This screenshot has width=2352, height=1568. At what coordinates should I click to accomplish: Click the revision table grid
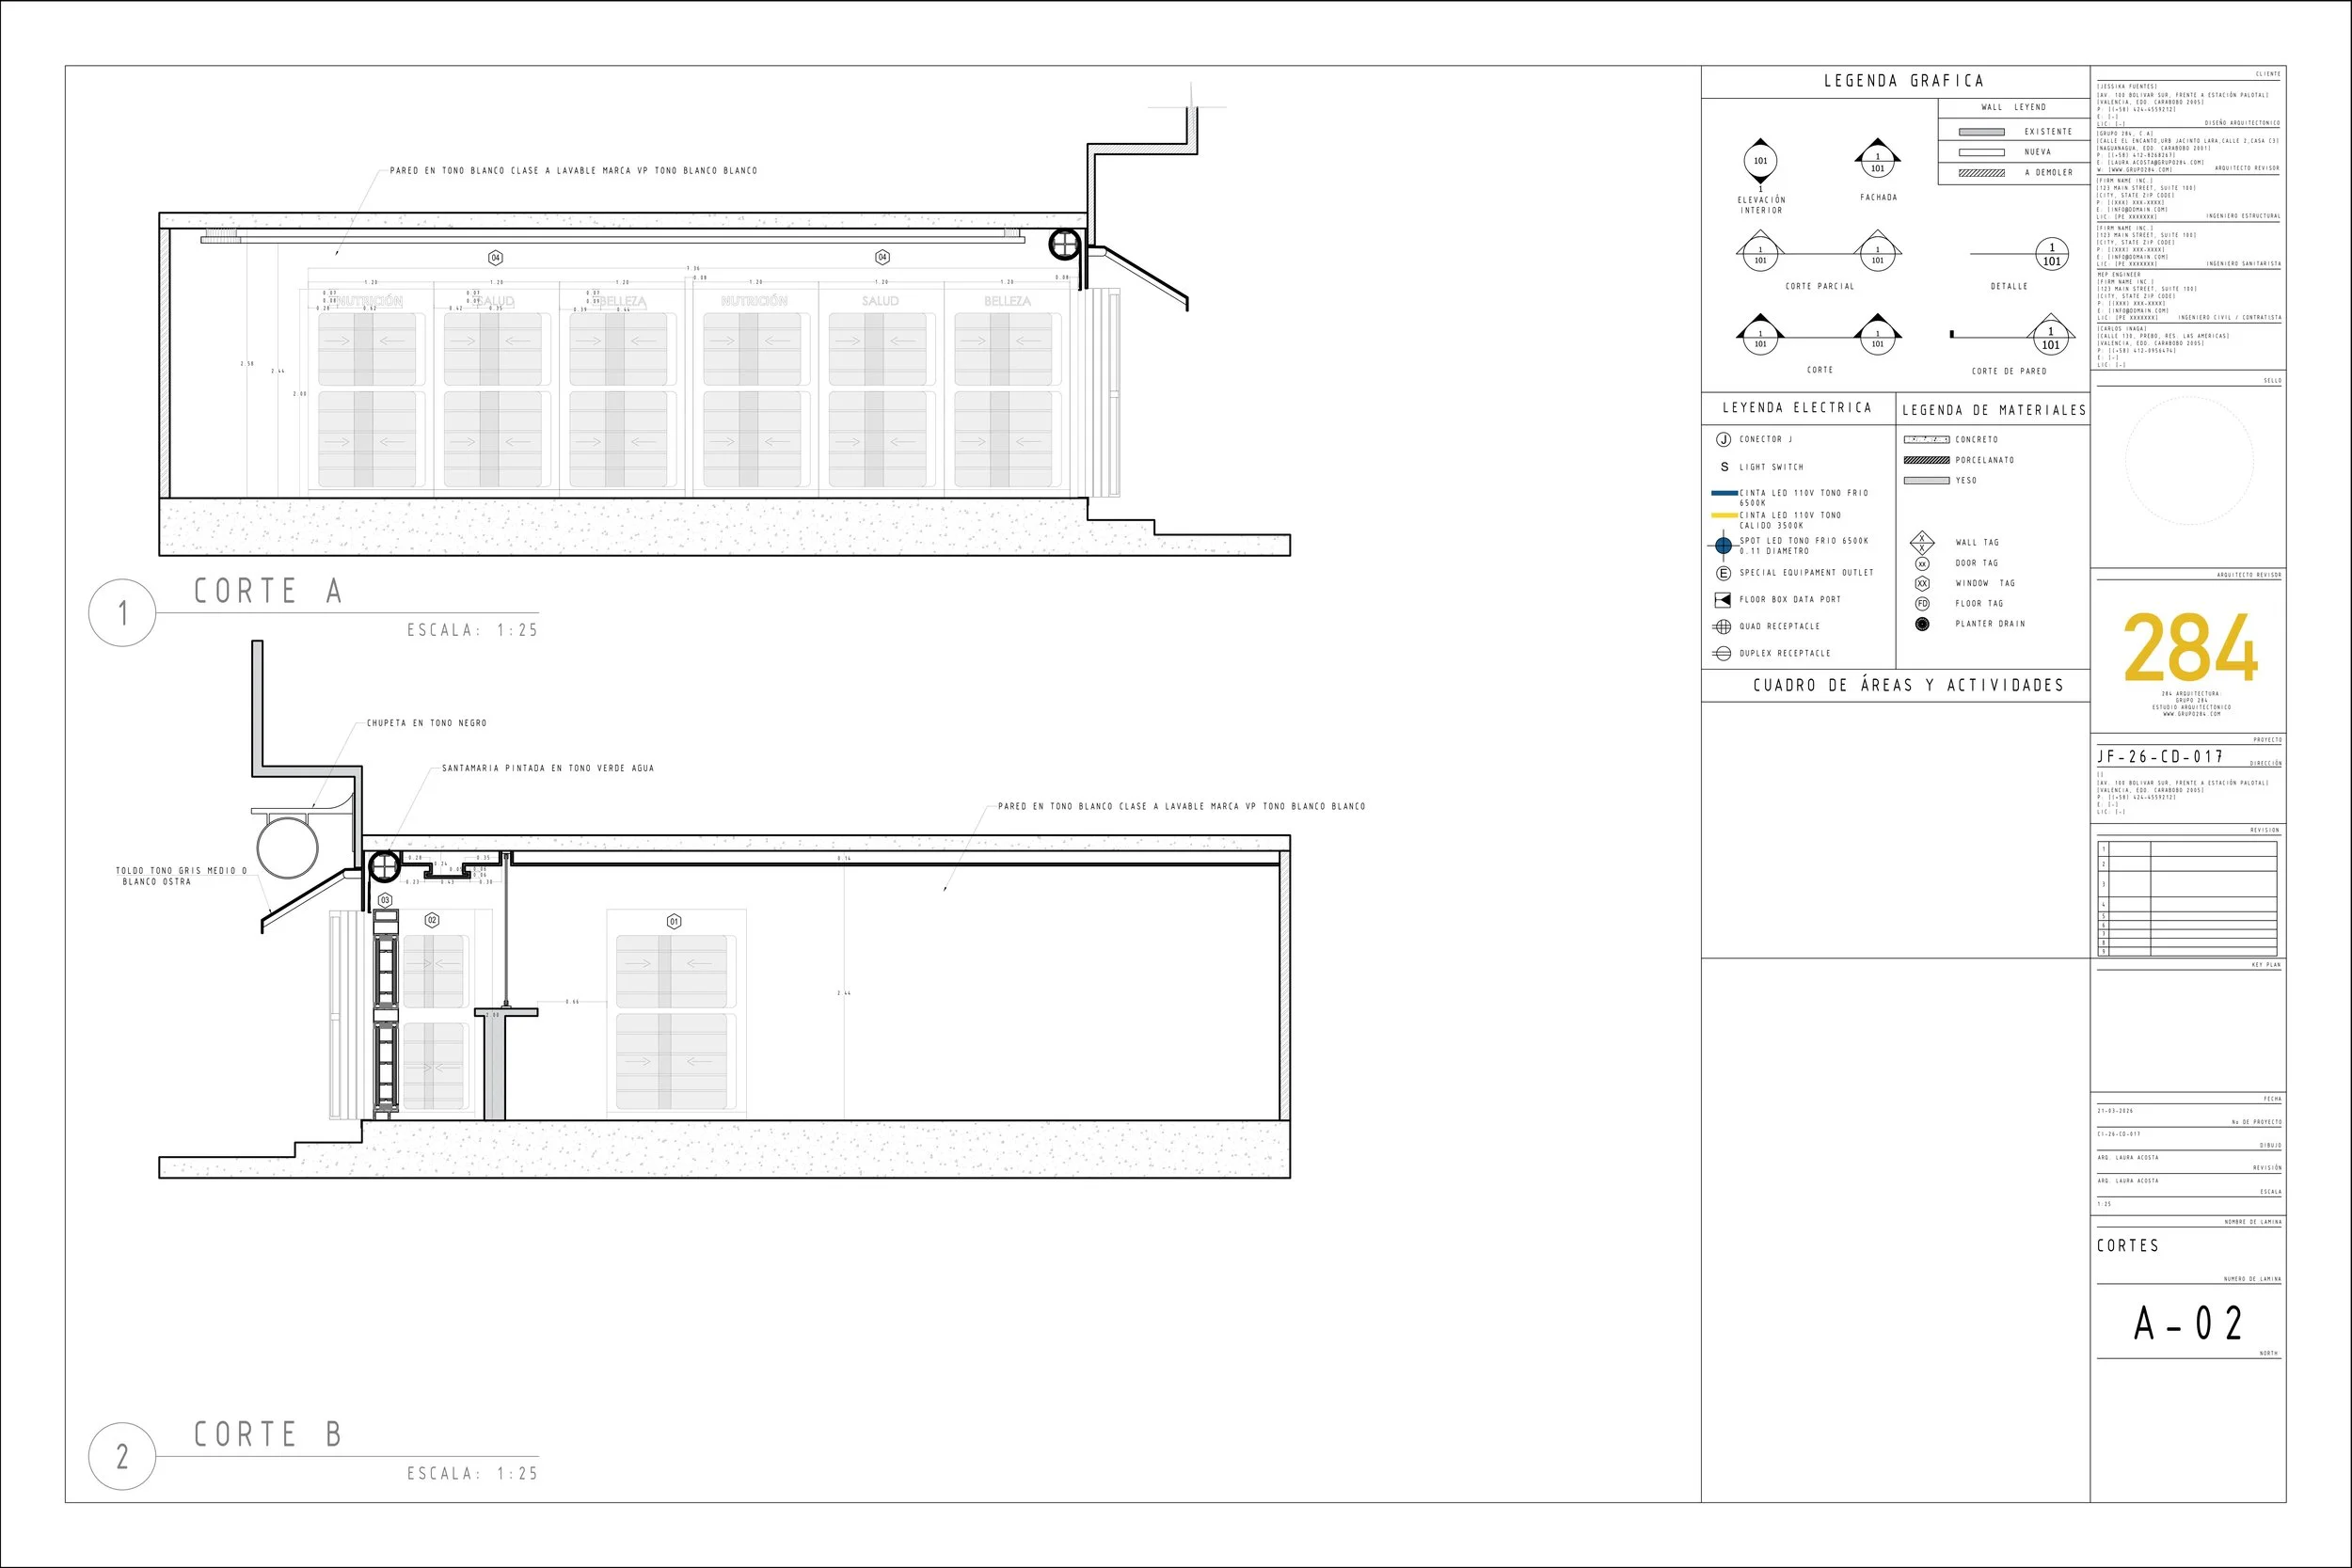click(2187, 899)
